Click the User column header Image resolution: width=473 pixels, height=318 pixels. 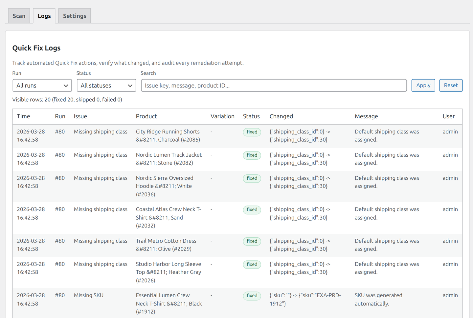[449, 116]
